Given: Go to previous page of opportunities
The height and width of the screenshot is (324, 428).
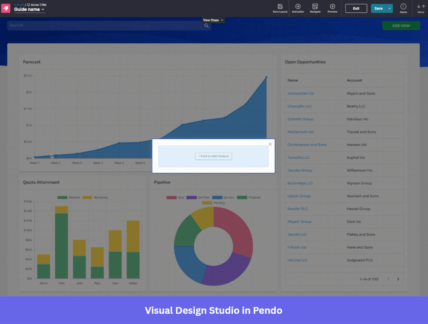Looking at the screenshot, I should [x=388, y=279].
